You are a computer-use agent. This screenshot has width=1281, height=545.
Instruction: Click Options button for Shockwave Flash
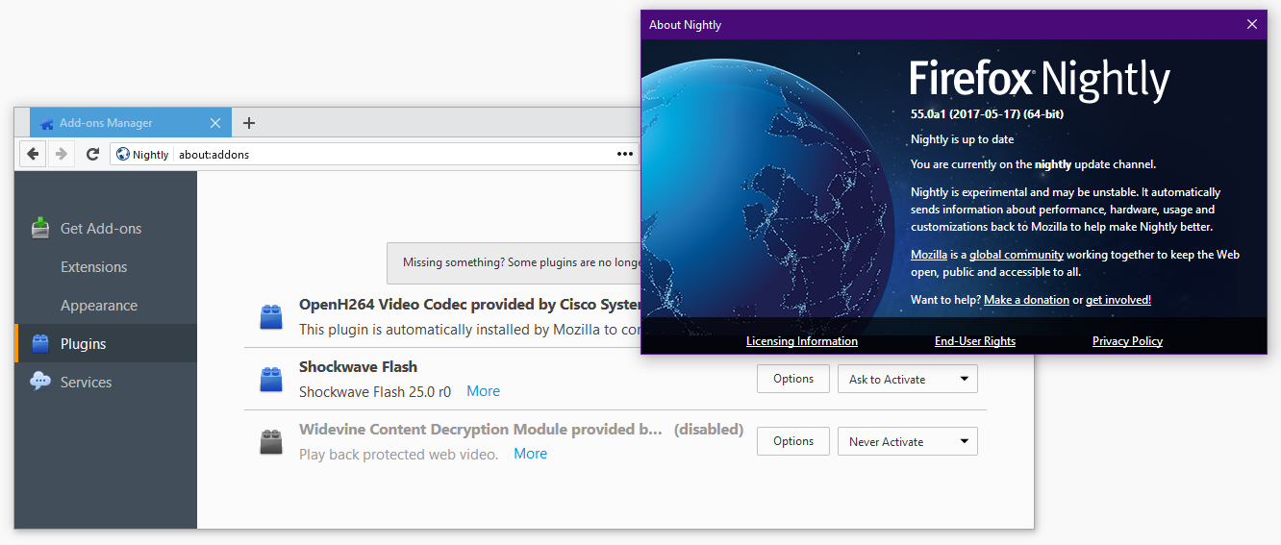click(x=793, y=379)
